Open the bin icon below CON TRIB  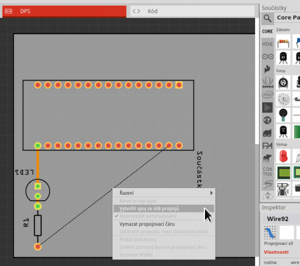point(267,184)
